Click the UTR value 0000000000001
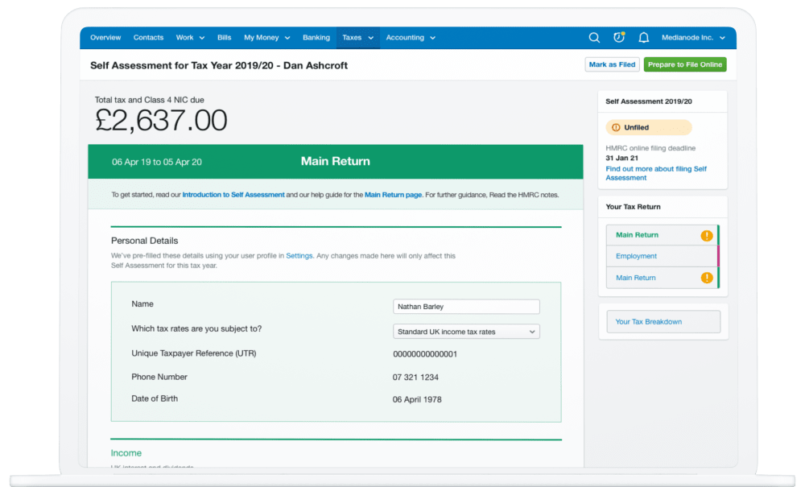The width and height of the screenshot is (805, 487). pyautogui.click(x=424, y=354)
